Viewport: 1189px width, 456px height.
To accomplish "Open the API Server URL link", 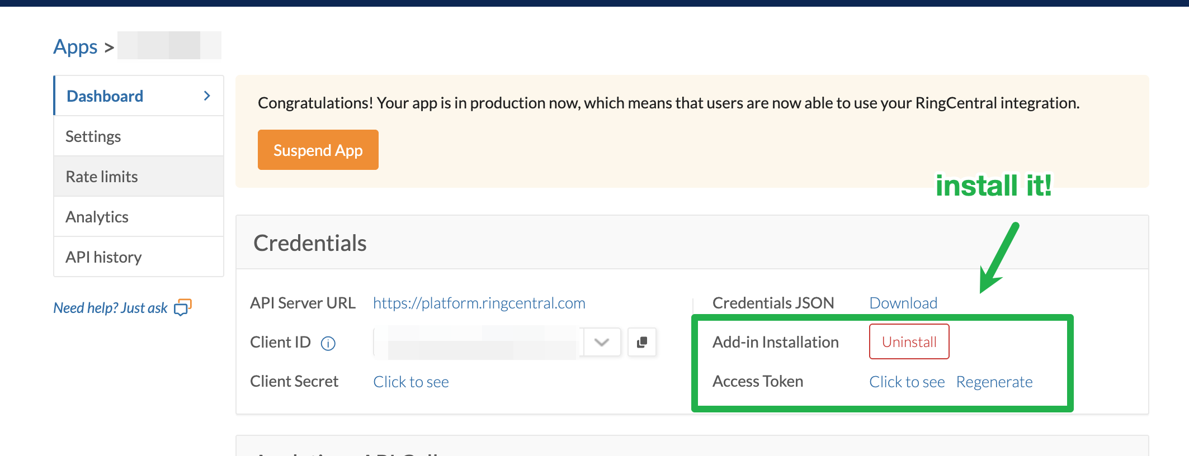I will click(479, 303).
